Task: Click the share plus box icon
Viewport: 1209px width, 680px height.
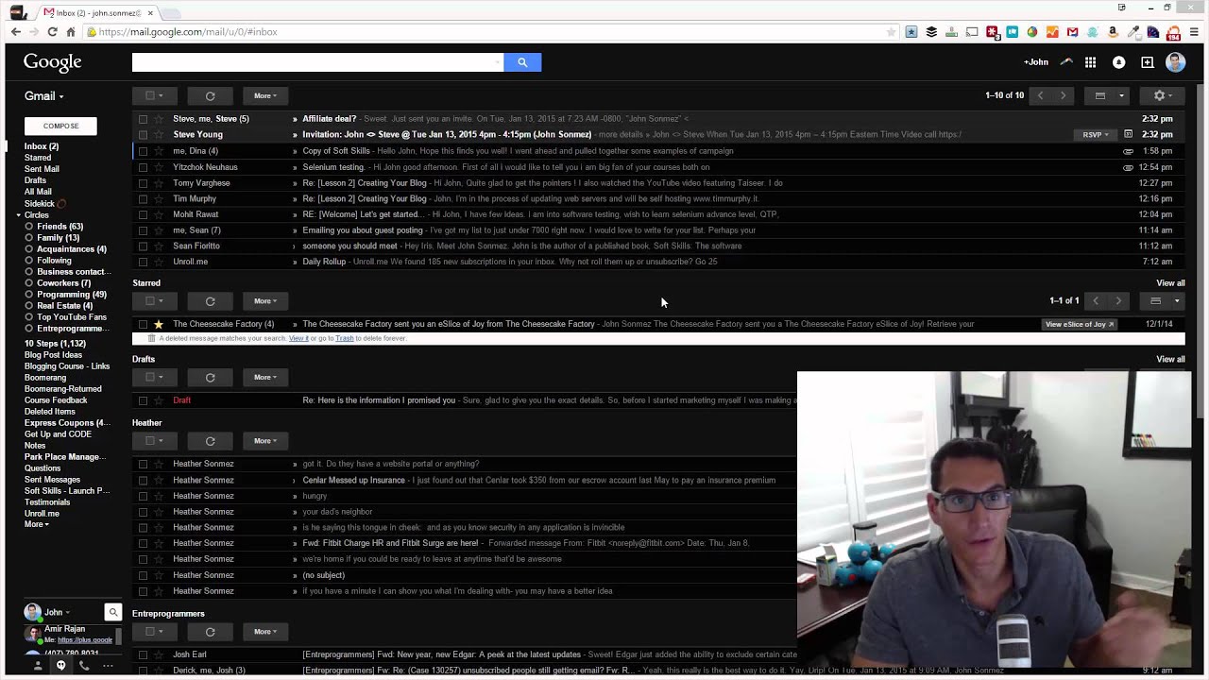Action: (x=1147, y=62)
